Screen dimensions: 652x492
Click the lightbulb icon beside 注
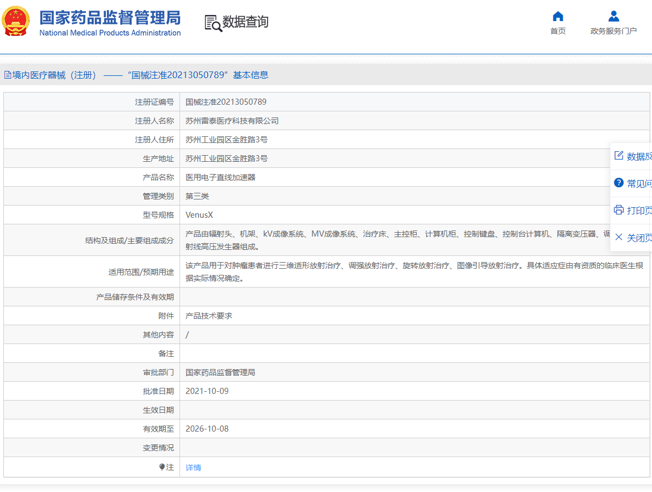pos(162,467)
